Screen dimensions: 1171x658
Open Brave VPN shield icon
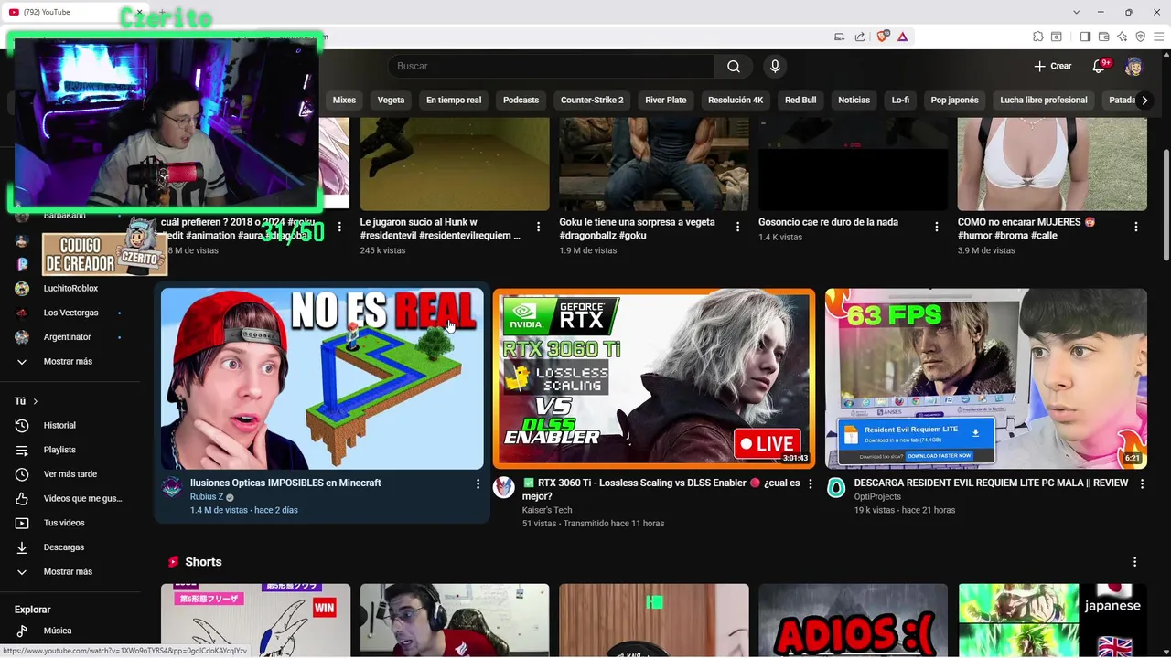coord(1140,37)
